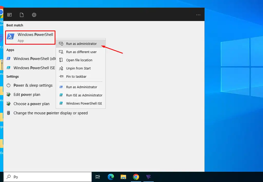Image resolution: width=263 pixels, height=182 pixels.
Task: Open Google Chrome from the taskbar
Action: (x=136, y=177)
